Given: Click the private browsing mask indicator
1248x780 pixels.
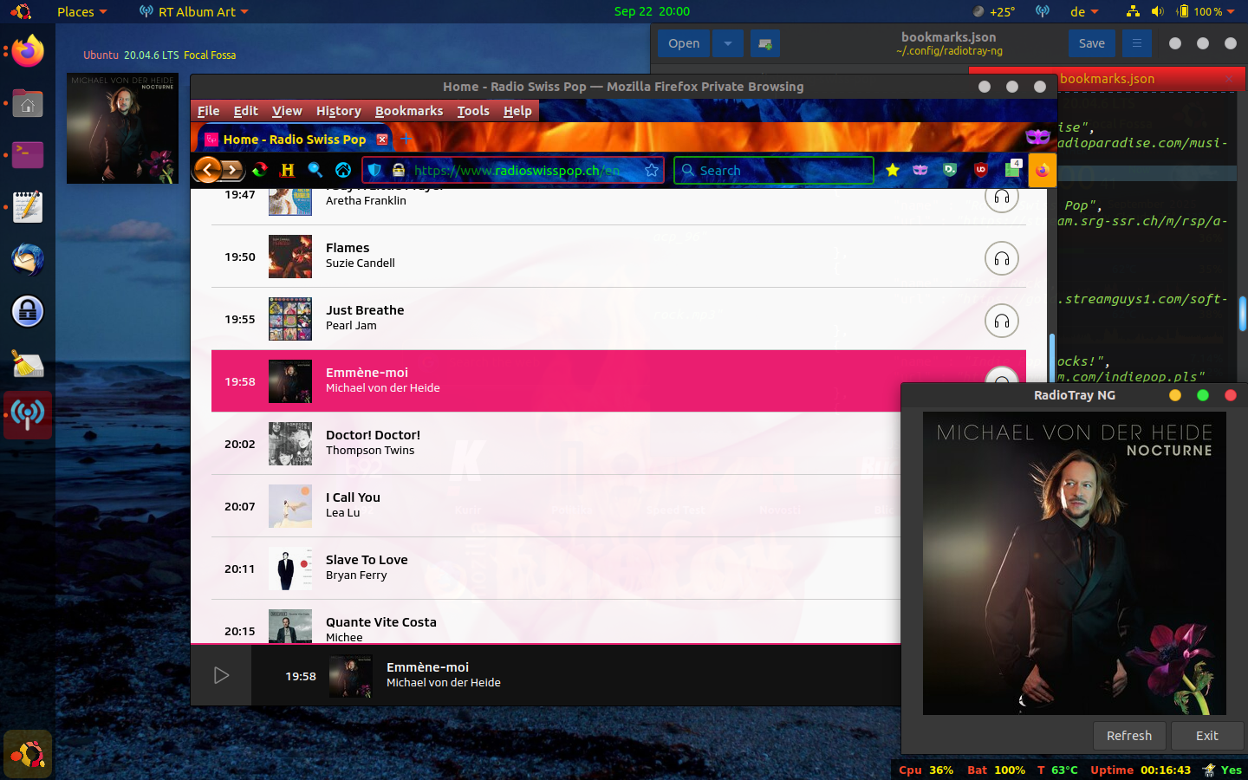Looking at the screenshot, I should 1037,136.
